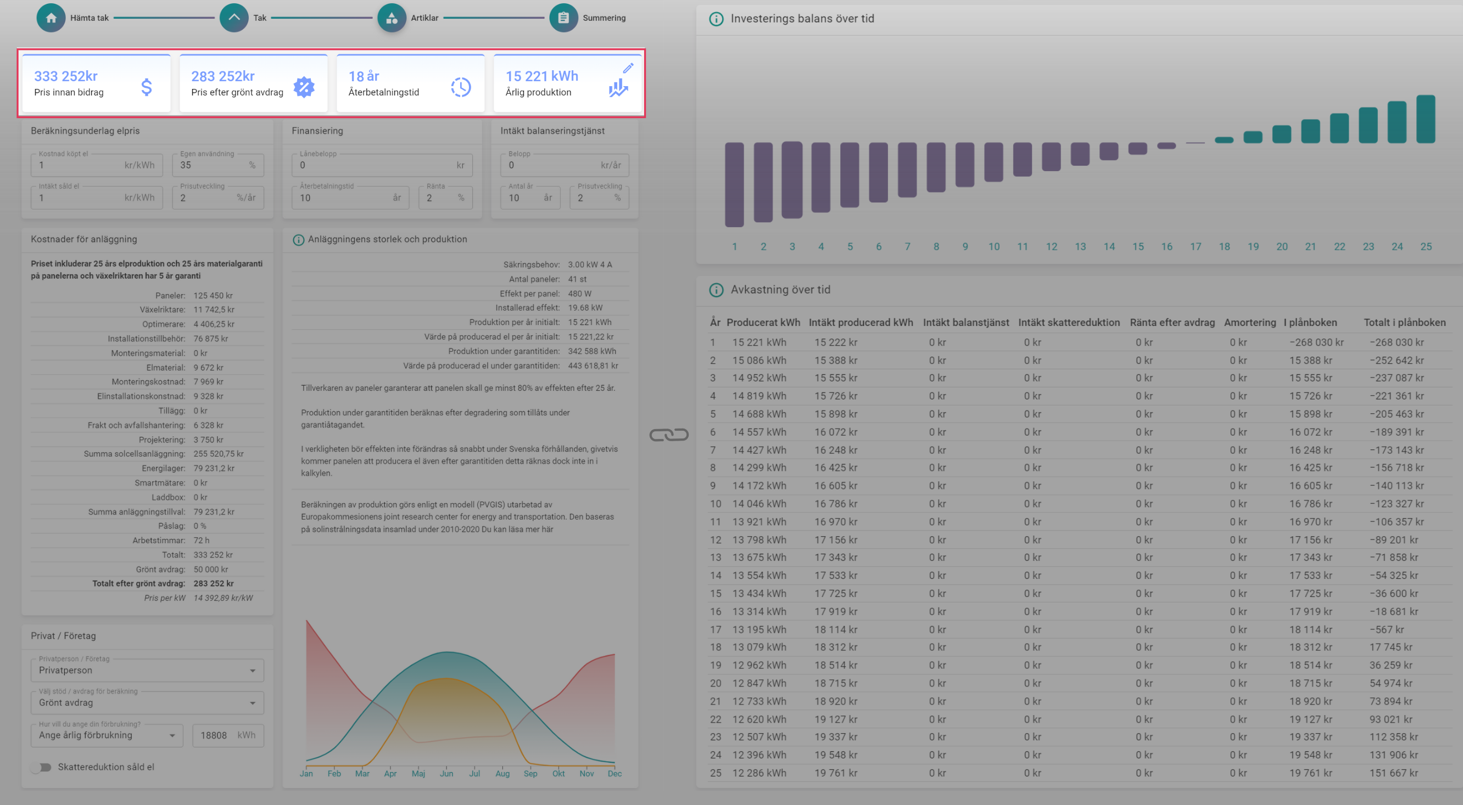Click the balanseringstjänst Prisutveckling percent field
Viewport: 1463px width, 805px height.
599,198
